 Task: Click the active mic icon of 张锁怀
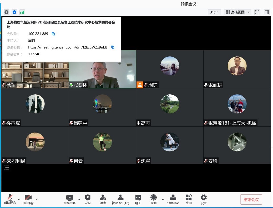[x=71, y=85]
